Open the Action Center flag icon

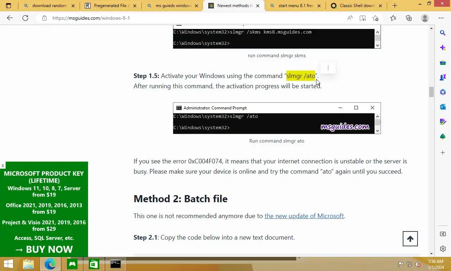coord(401,264)
